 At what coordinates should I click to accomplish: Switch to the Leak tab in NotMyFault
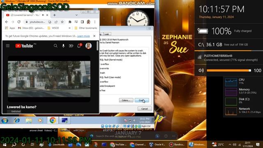click(x=107, y=34)
